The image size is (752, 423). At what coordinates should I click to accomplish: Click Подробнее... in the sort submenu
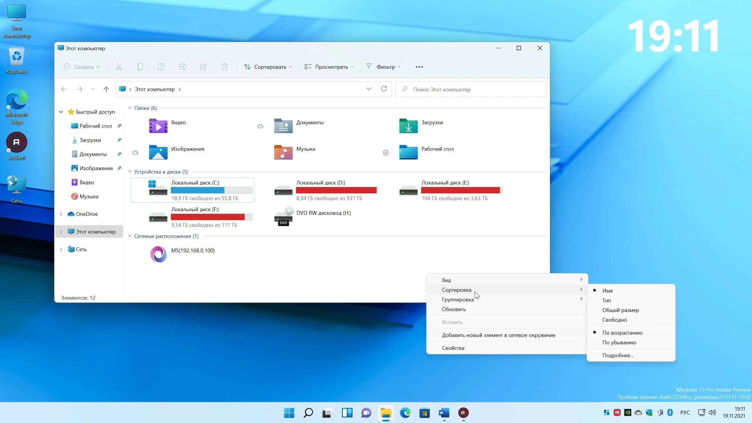click(x=618, y=355)
